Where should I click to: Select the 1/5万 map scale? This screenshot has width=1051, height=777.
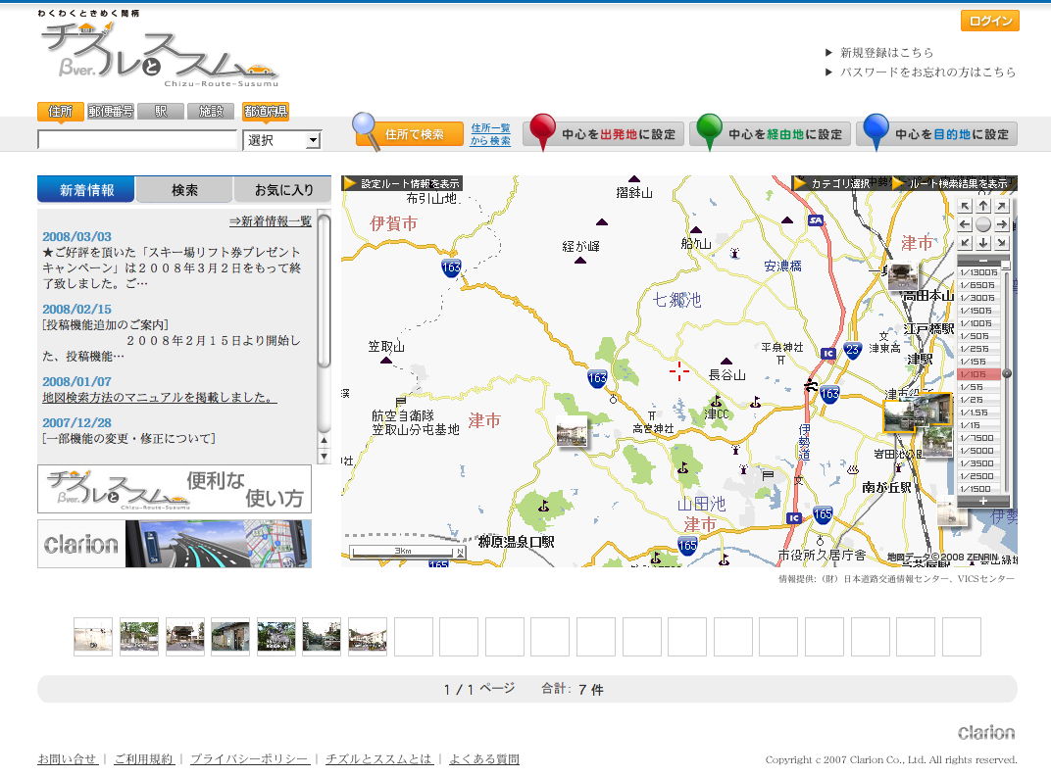(978, 387)
